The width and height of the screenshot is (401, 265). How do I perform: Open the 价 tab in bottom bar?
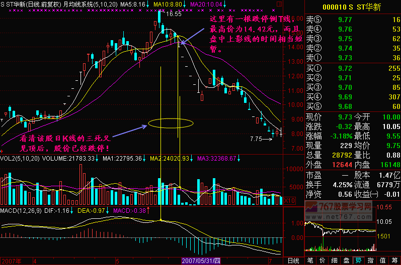point(323,260)
